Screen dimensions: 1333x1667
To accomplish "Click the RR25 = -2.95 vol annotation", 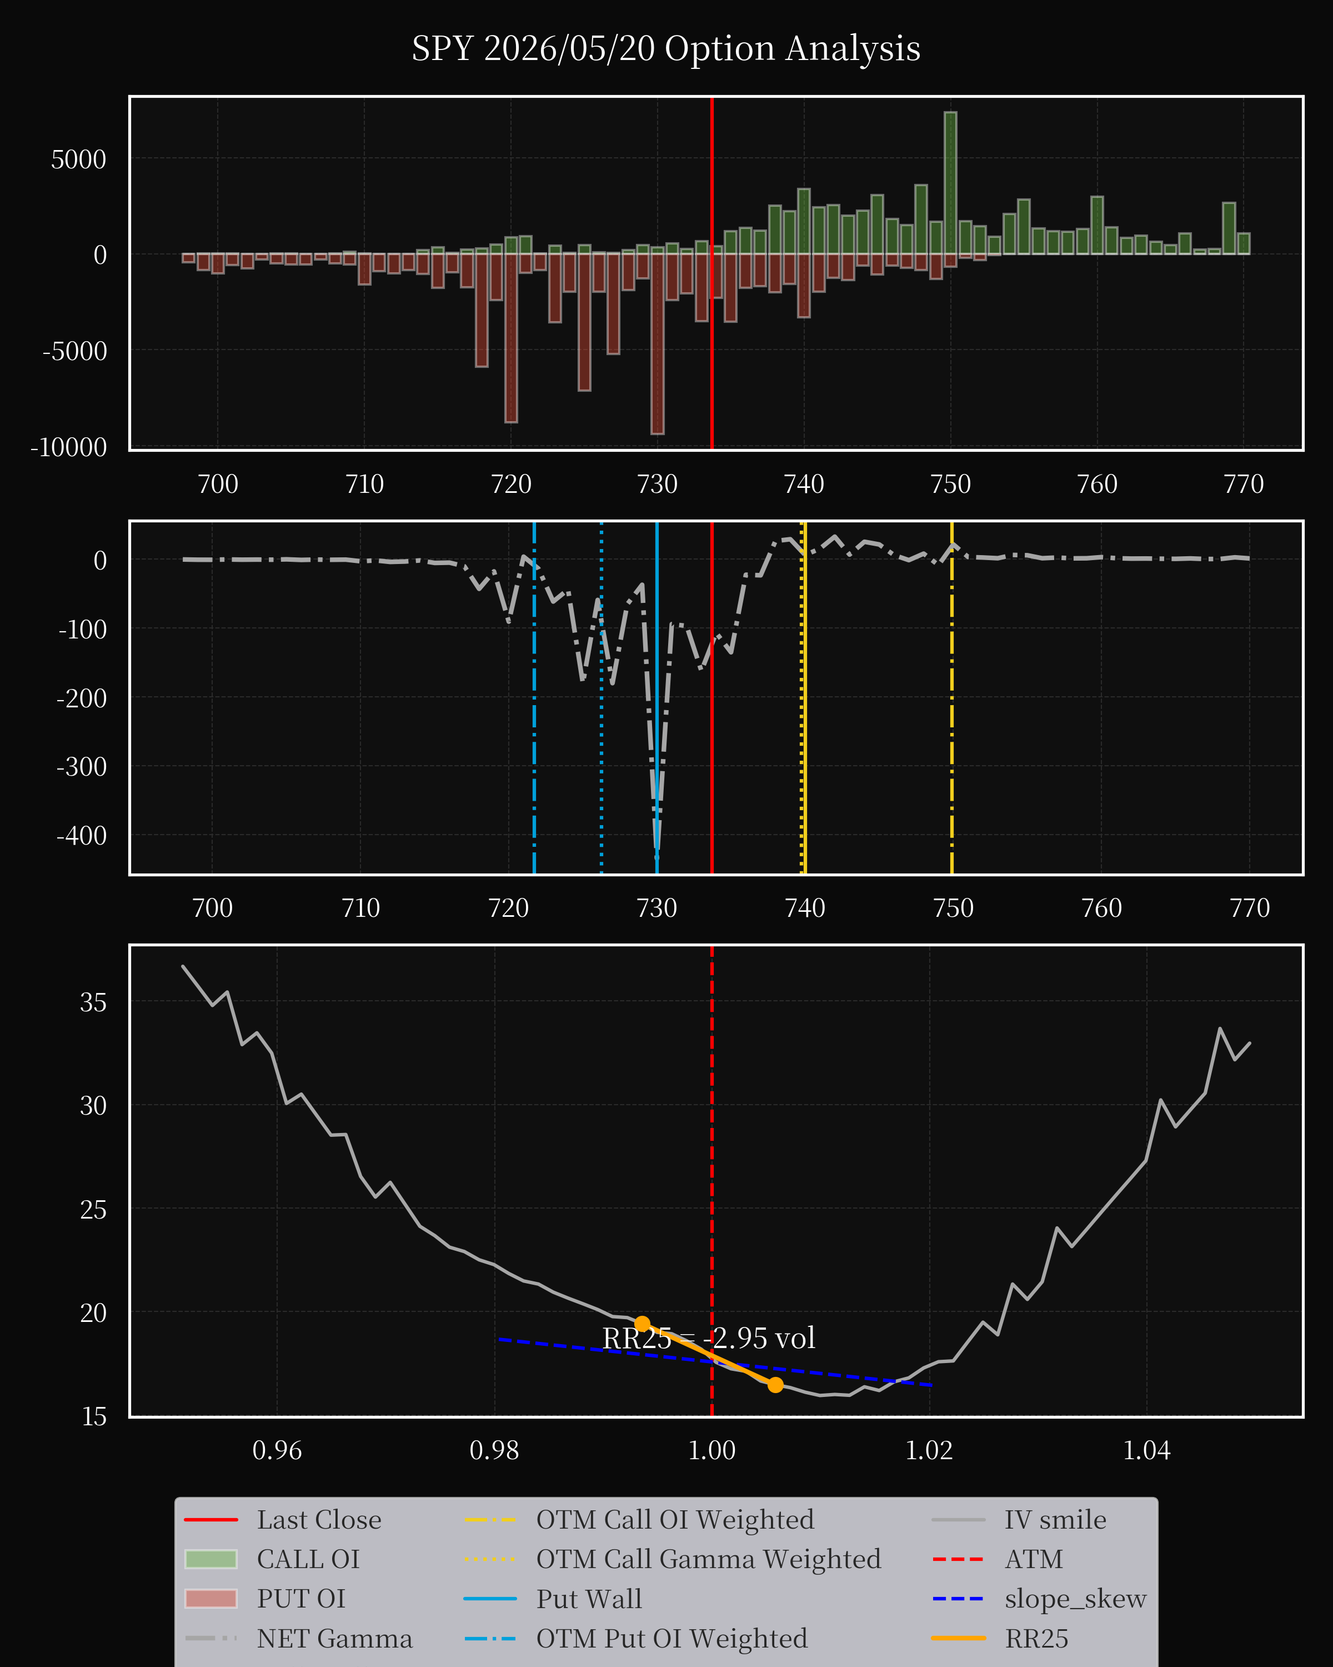I will [709, 1339].
